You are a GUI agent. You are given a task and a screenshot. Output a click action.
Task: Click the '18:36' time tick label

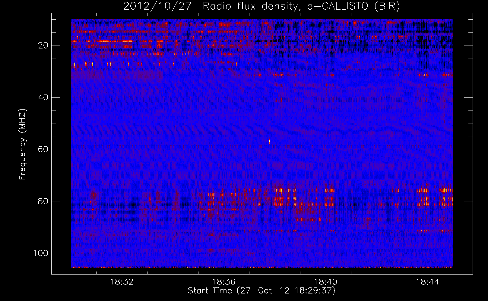pyautogui.click(x=224, y=282)
